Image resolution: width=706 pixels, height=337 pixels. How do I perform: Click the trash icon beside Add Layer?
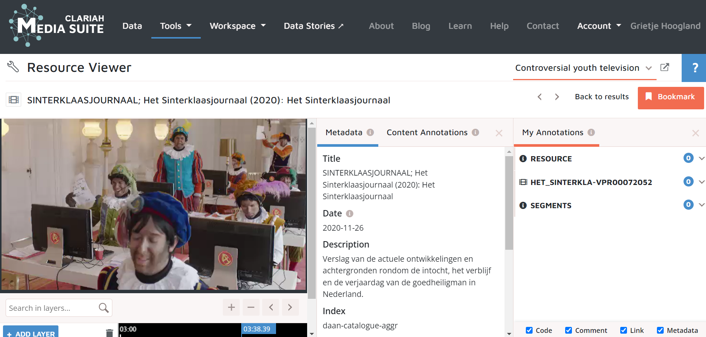(109, 333)
